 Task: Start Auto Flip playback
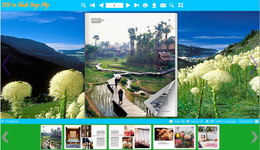[x=177, y=121]
